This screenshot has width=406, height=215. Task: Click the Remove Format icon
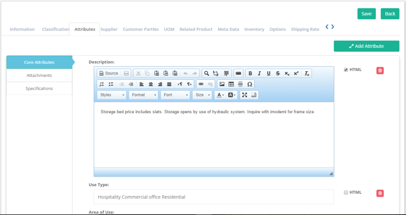(x=307, y=73)
